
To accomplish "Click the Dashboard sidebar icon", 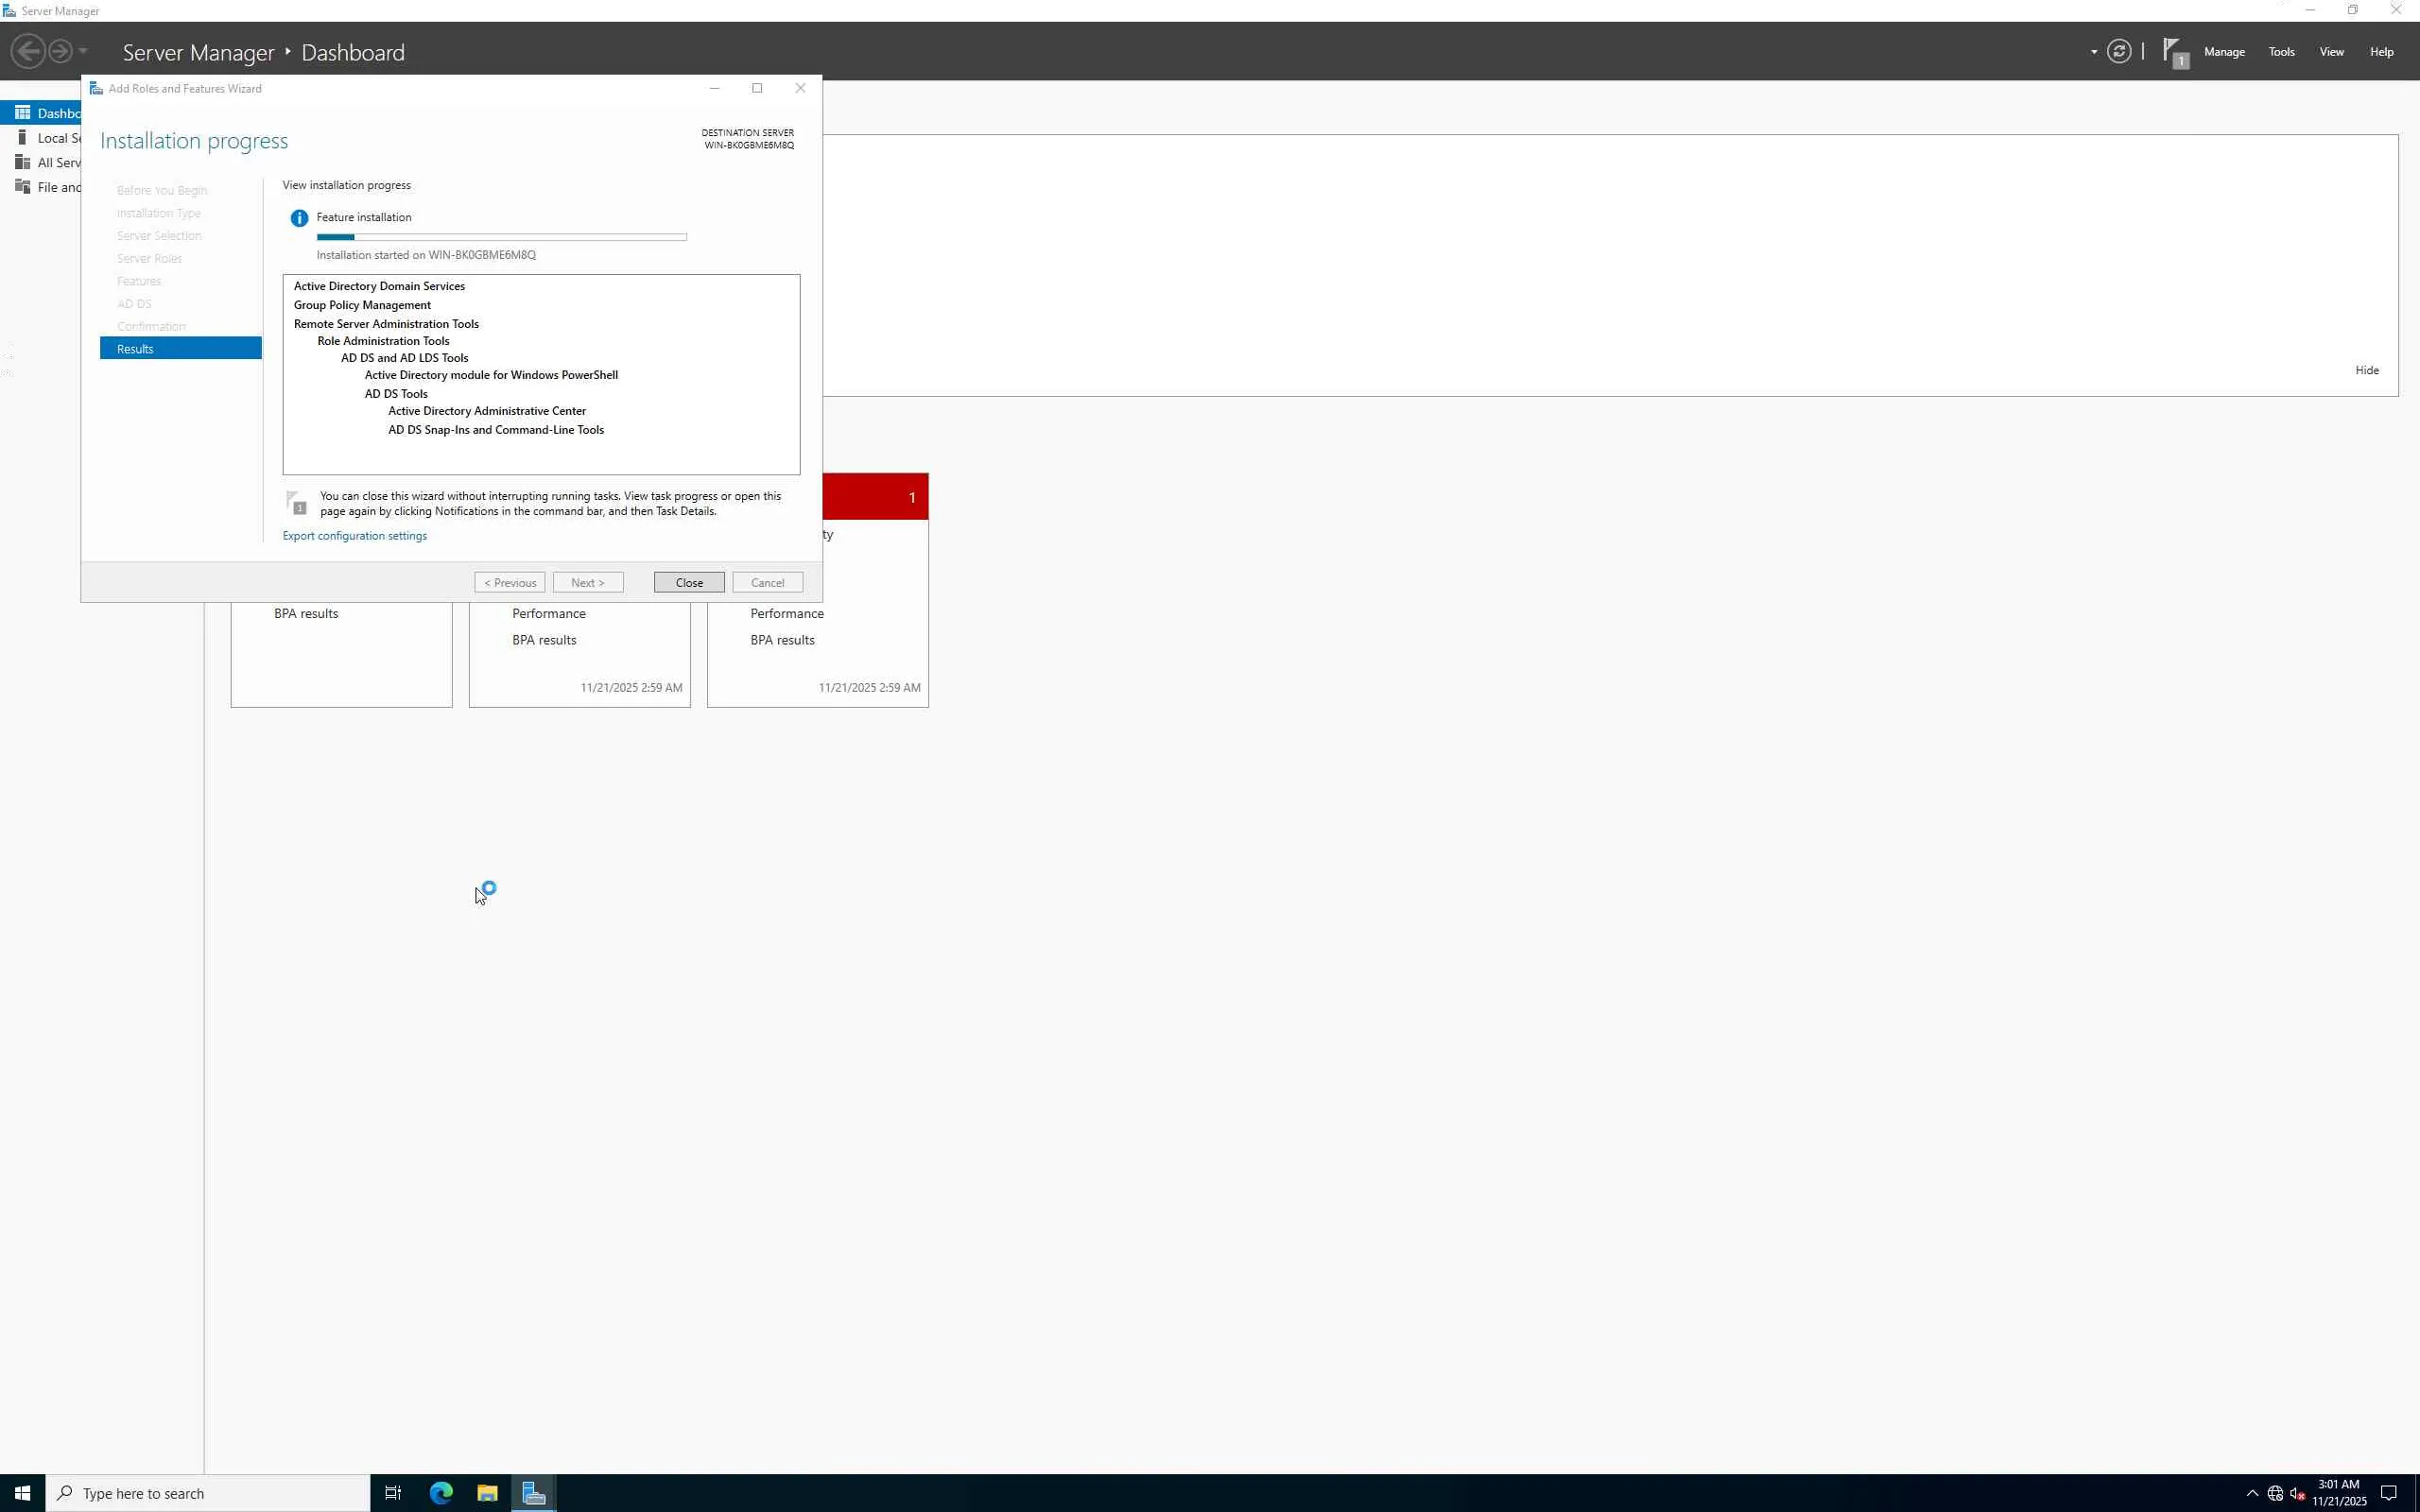I will [22, 113].
